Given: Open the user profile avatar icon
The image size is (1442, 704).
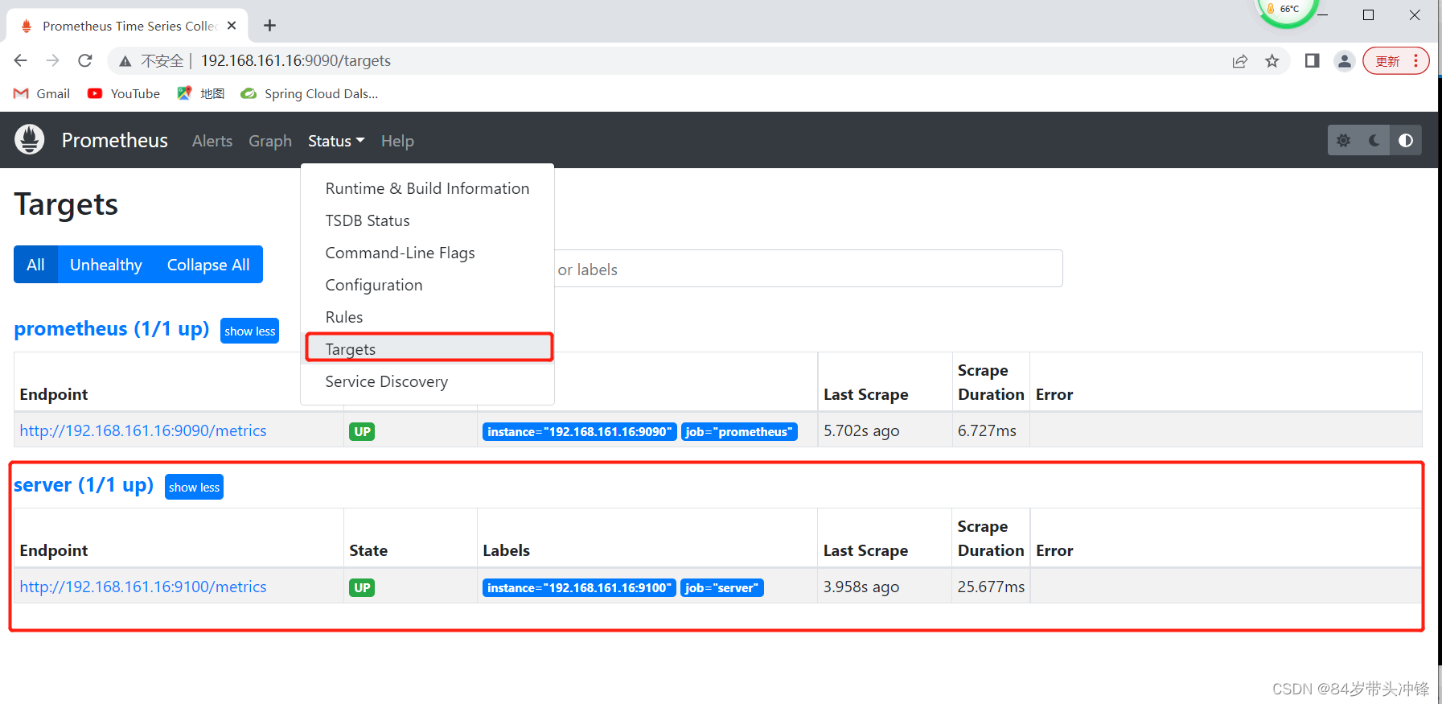Looking at the screenshot, I should coord(1345,61).
